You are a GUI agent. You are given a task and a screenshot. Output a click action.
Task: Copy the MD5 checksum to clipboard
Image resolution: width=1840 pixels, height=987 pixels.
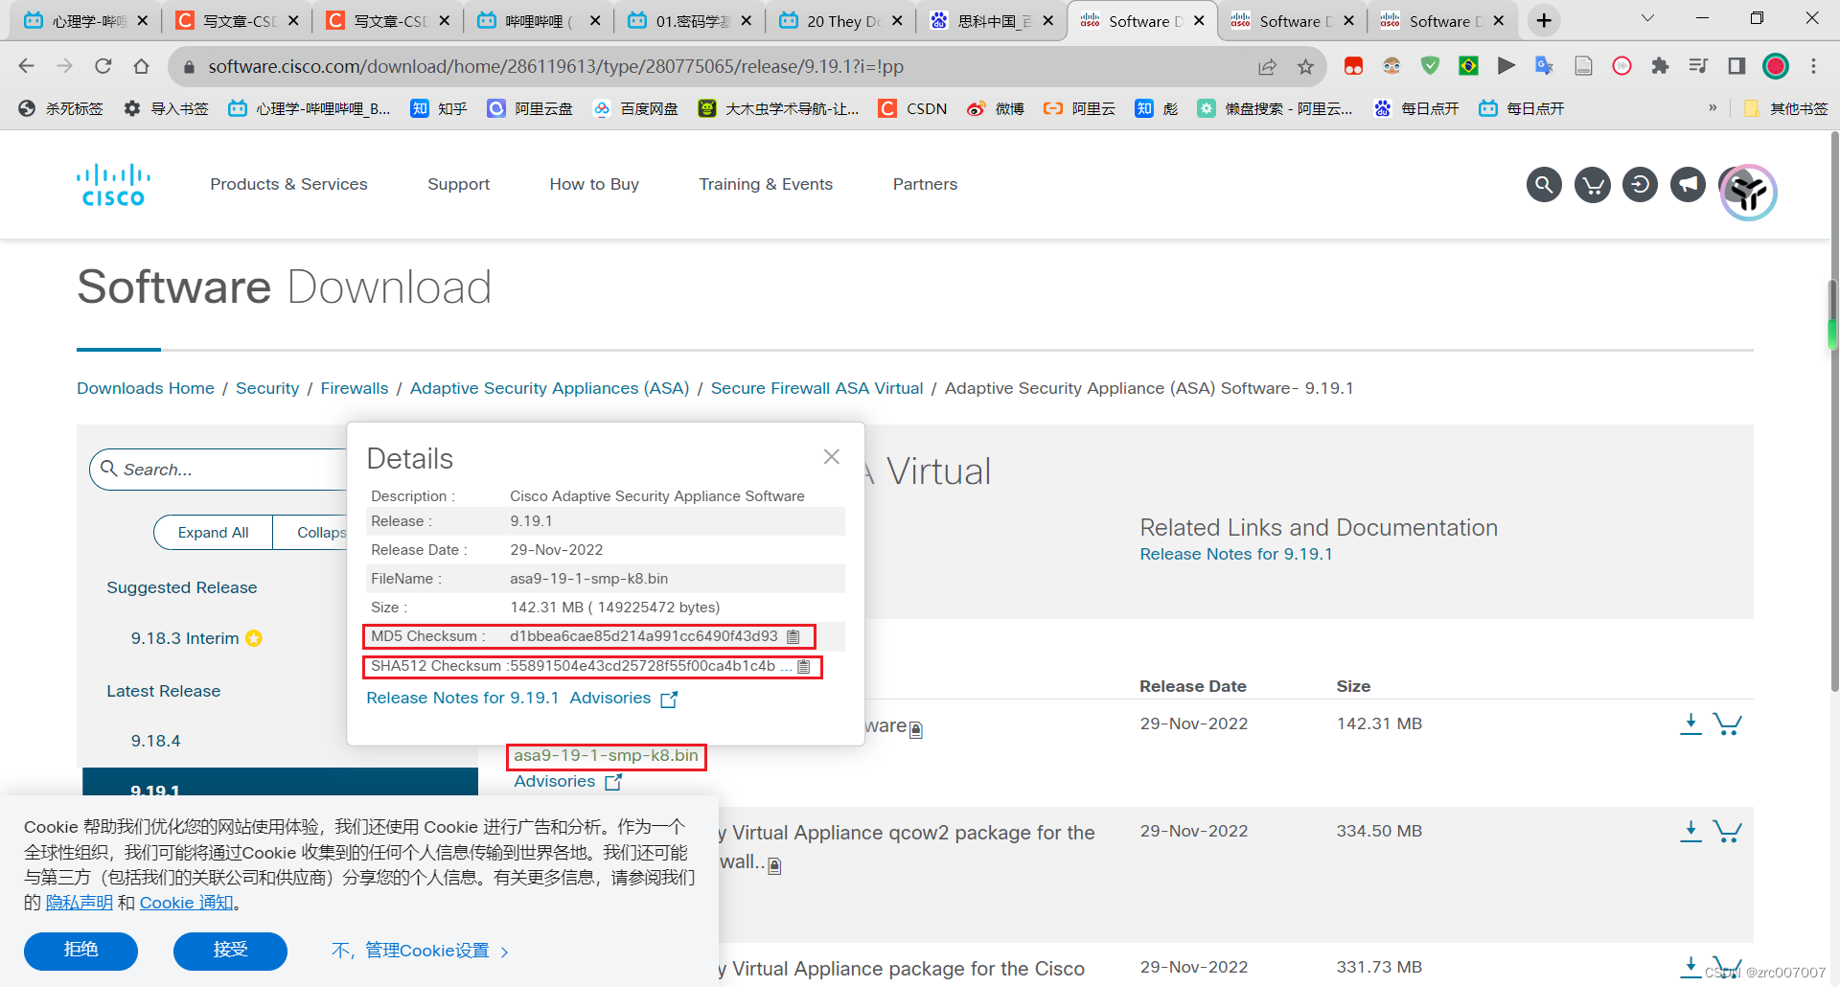click(793, 636)
